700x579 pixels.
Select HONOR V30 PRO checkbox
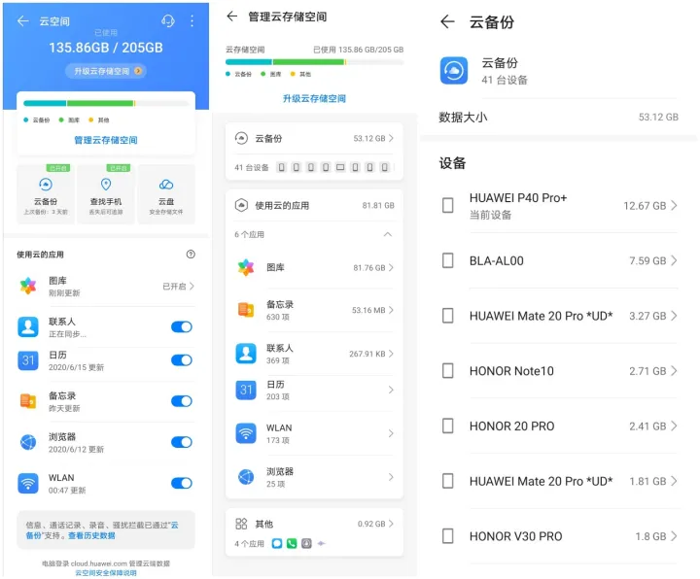coord(448,536)
